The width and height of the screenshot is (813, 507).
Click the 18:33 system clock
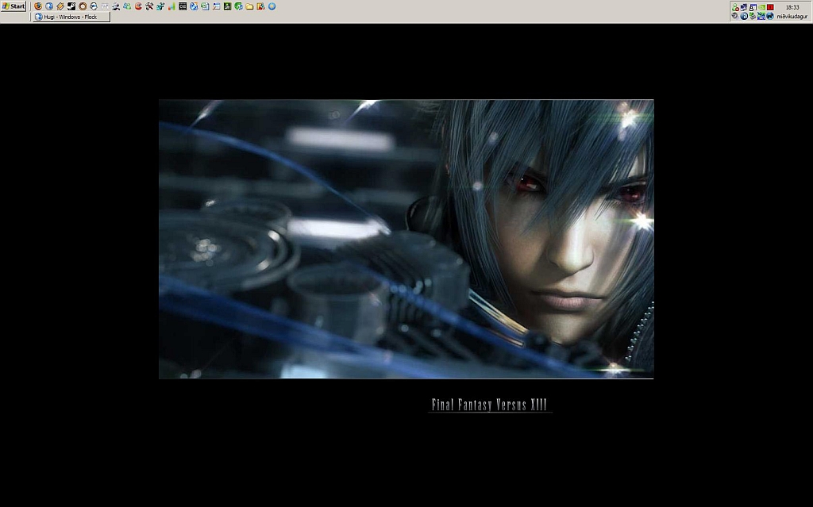click(792, 7)
